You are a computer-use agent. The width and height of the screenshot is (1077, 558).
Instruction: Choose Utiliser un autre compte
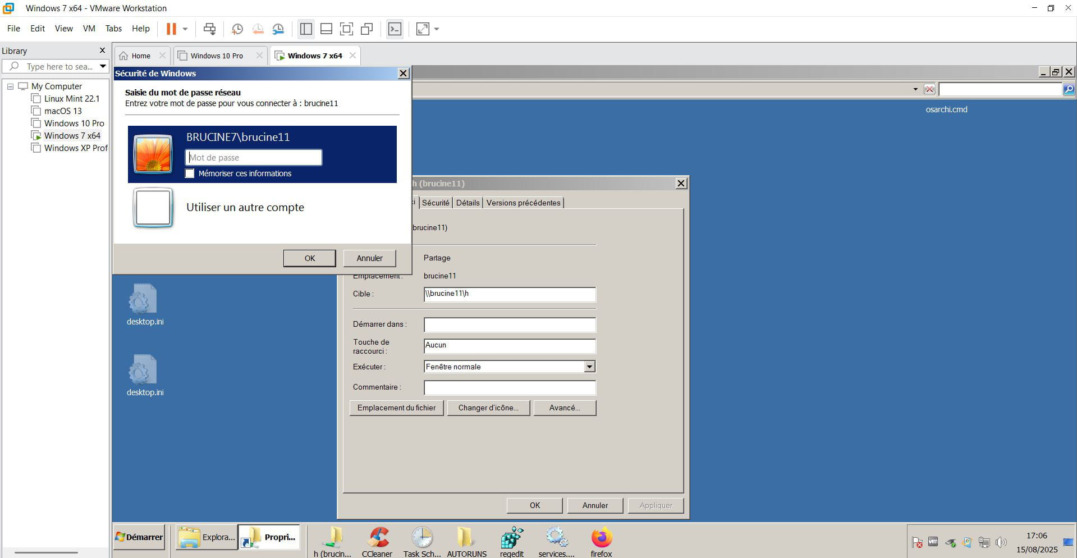tap(245, 207)
